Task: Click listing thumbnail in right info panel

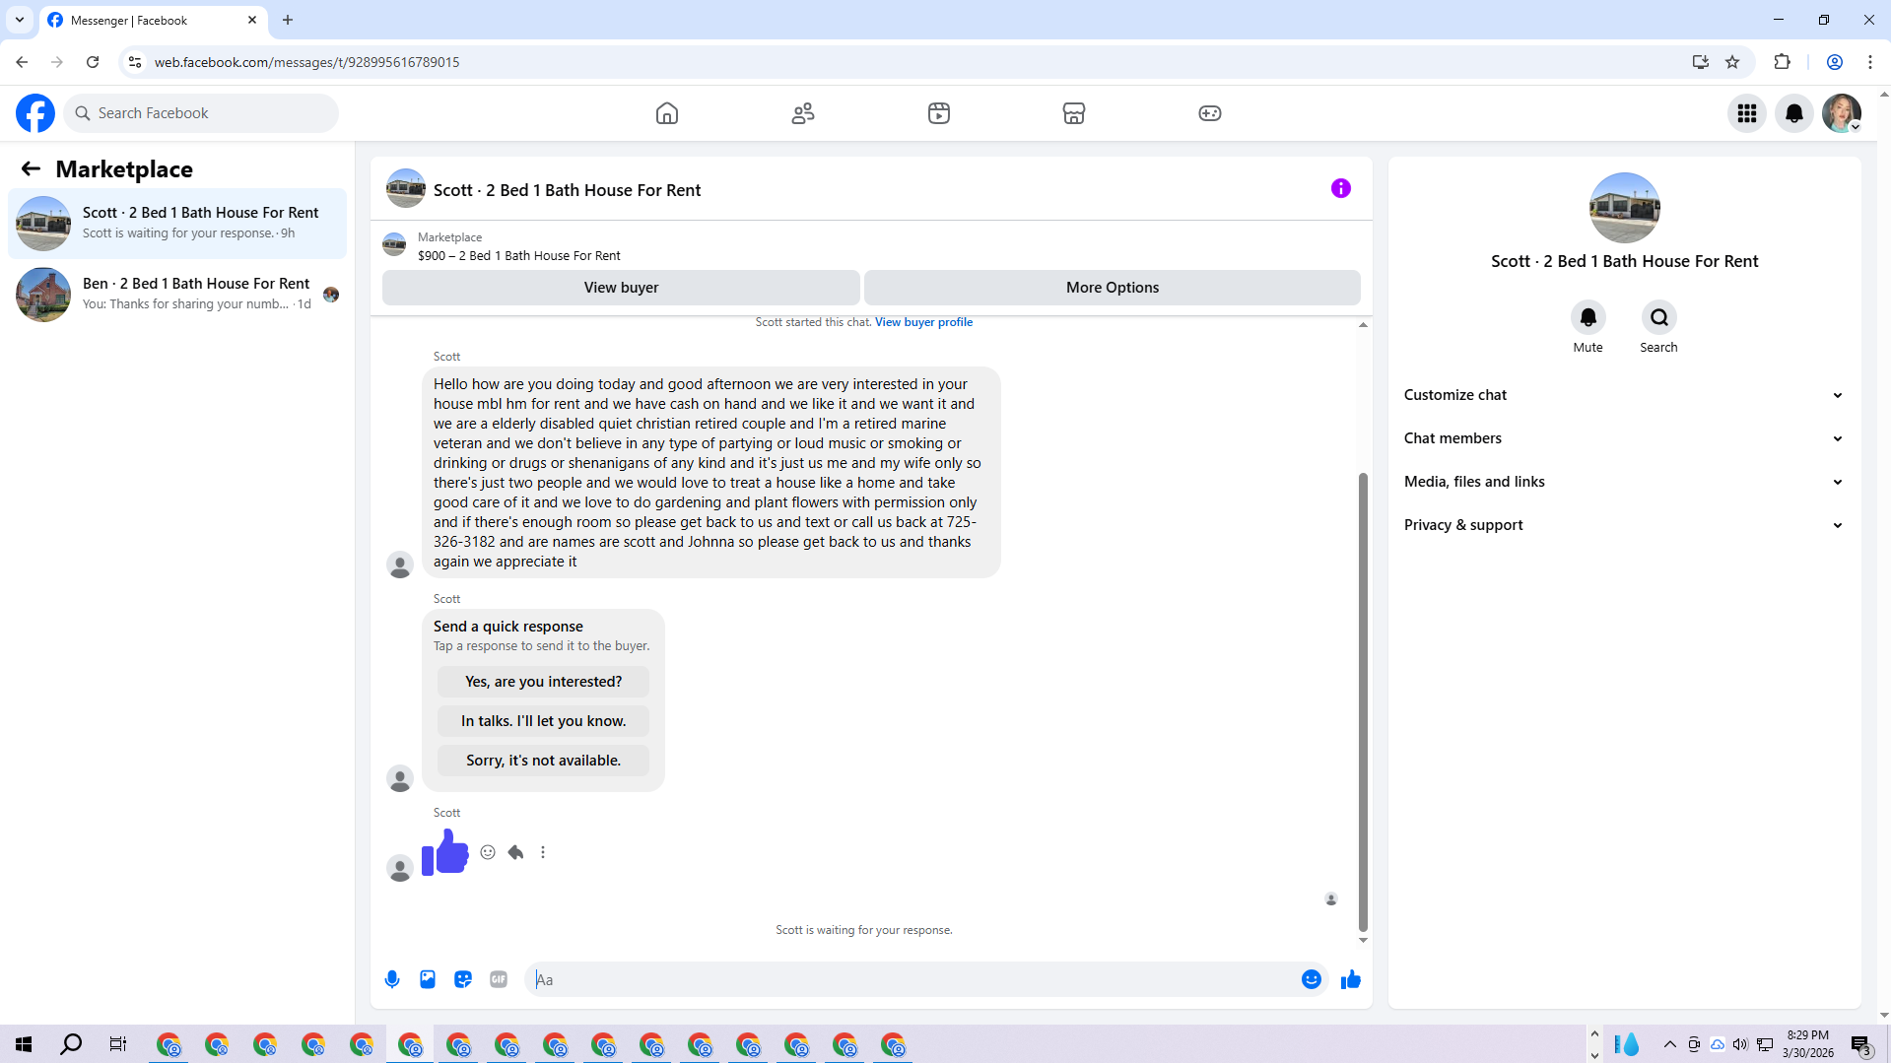Action: point(1625,208)
